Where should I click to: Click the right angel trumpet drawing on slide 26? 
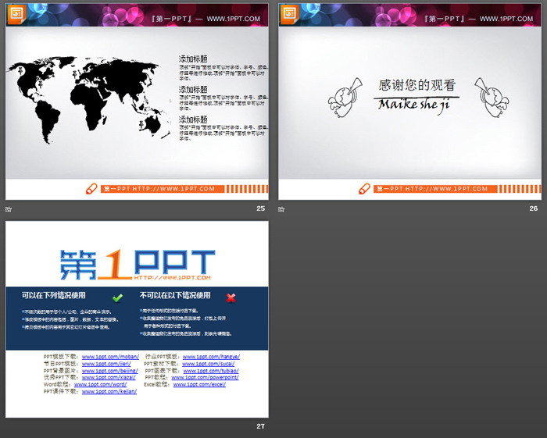492,98
